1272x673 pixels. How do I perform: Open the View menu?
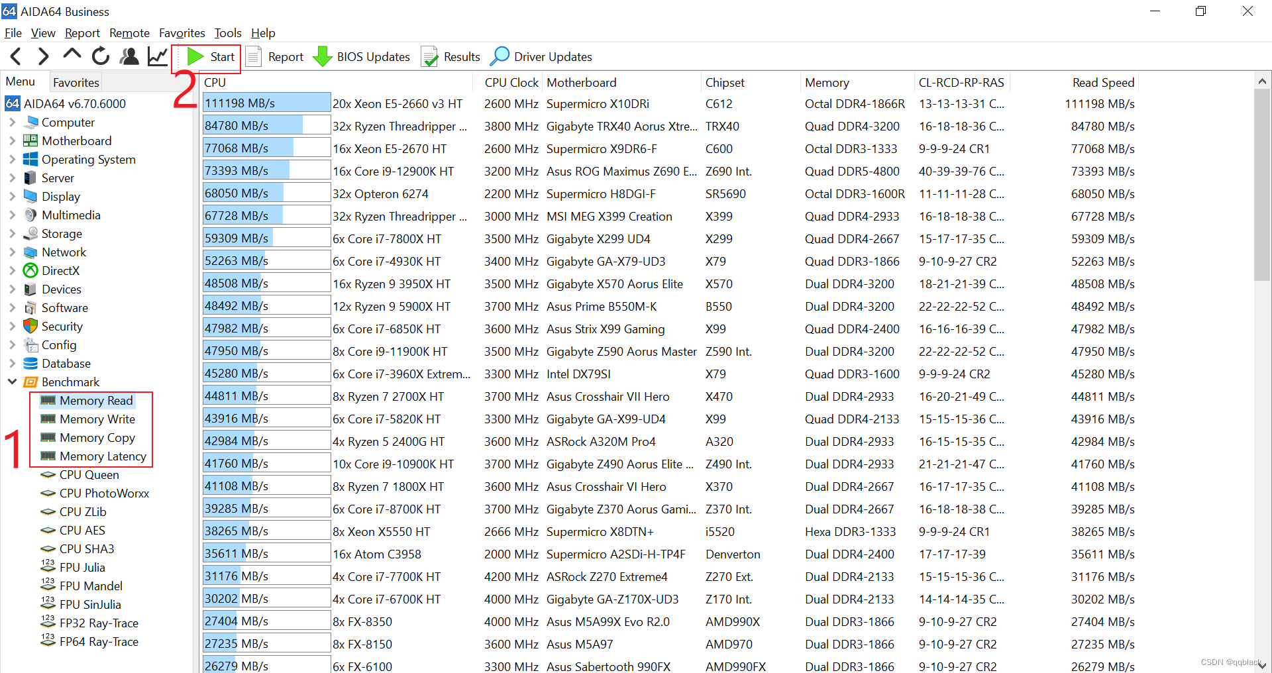point(43,33)
